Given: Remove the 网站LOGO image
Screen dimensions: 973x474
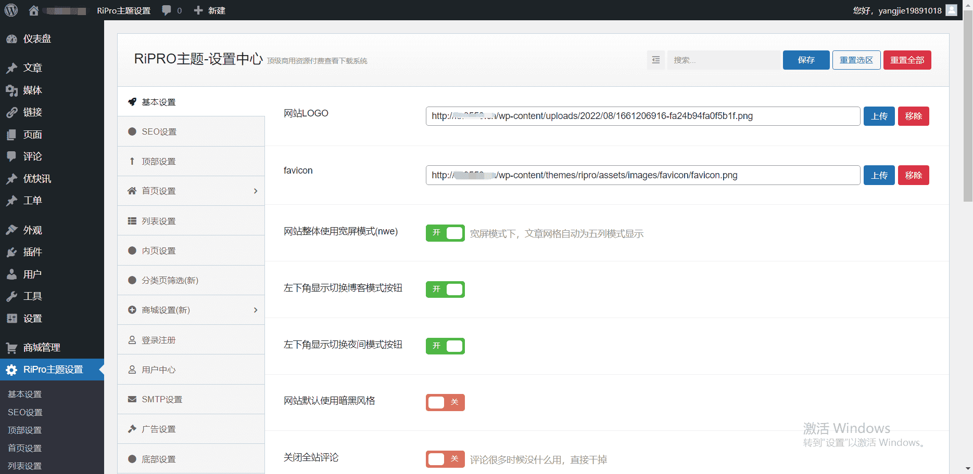Looking at the screenshot, I should coord(914,116).
